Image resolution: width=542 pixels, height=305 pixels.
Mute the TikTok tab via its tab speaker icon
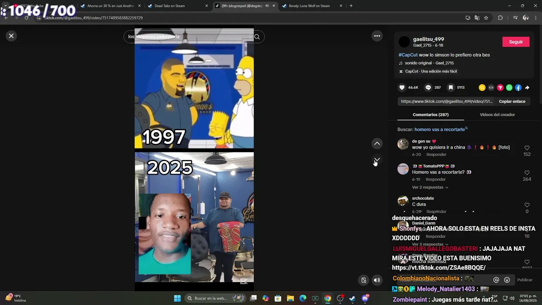tap(267, 6)
